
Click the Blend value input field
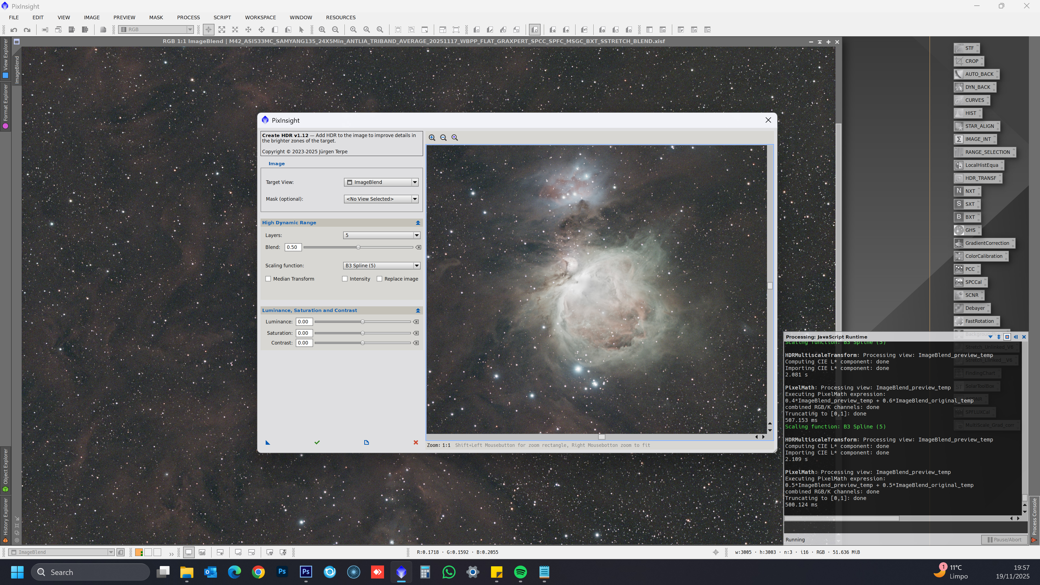pos(293,247)
